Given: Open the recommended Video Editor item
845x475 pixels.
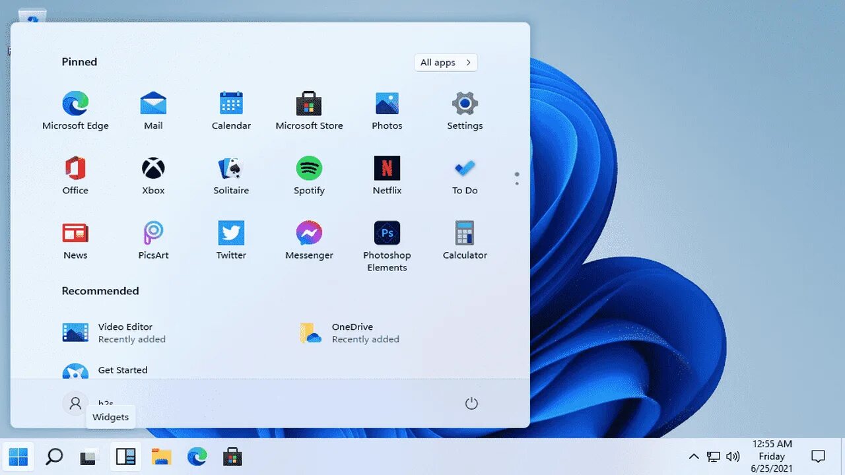Looking at the screenshot, I should (114, 332).
